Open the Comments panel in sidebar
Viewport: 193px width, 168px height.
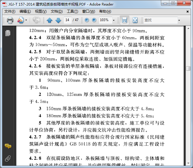pos(8,146)
